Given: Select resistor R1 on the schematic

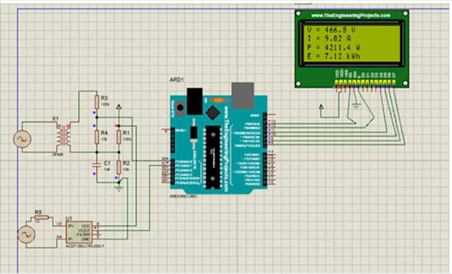Looking at the screenshot, I should [119, 137].
